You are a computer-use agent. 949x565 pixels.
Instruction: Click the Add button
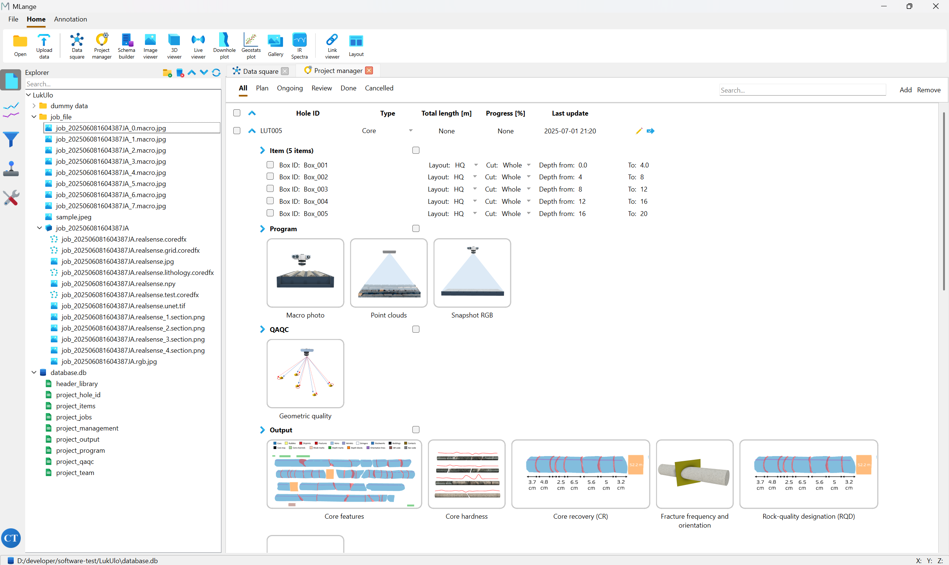[x=905, y=90]
